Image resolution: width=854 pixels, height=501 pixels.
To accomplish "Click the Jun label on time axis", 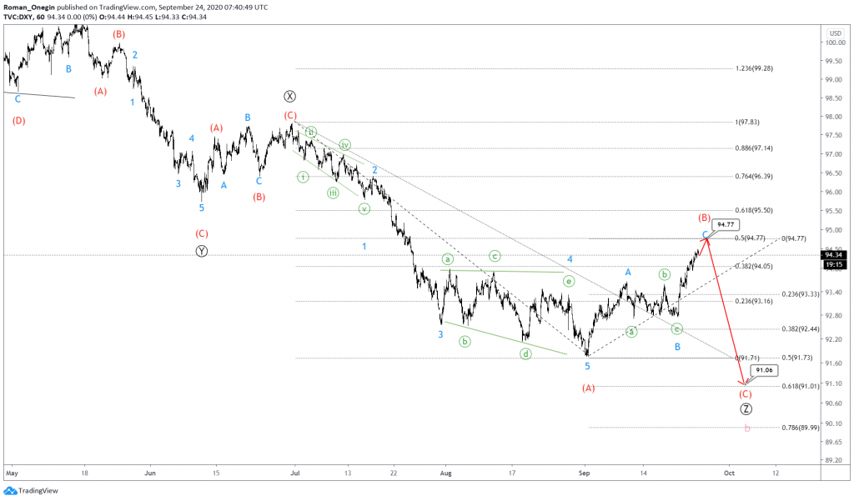I will pos(150,473).
